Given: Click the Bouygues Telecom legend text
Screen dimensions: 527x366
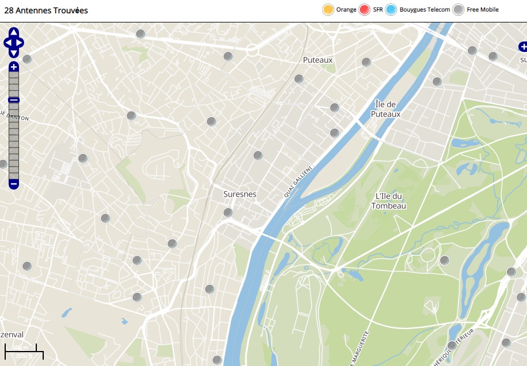Looking at the screenshot, I should tap(424, 10).
